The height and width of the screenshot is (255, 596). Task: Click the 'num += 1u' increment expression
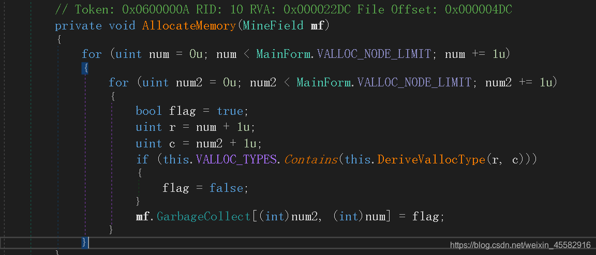pyautogui.click(x=475, y=54)
